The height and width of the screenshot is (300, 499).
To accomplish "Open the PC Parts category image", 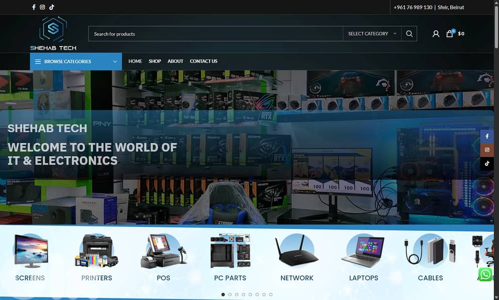I will [230, 250].
